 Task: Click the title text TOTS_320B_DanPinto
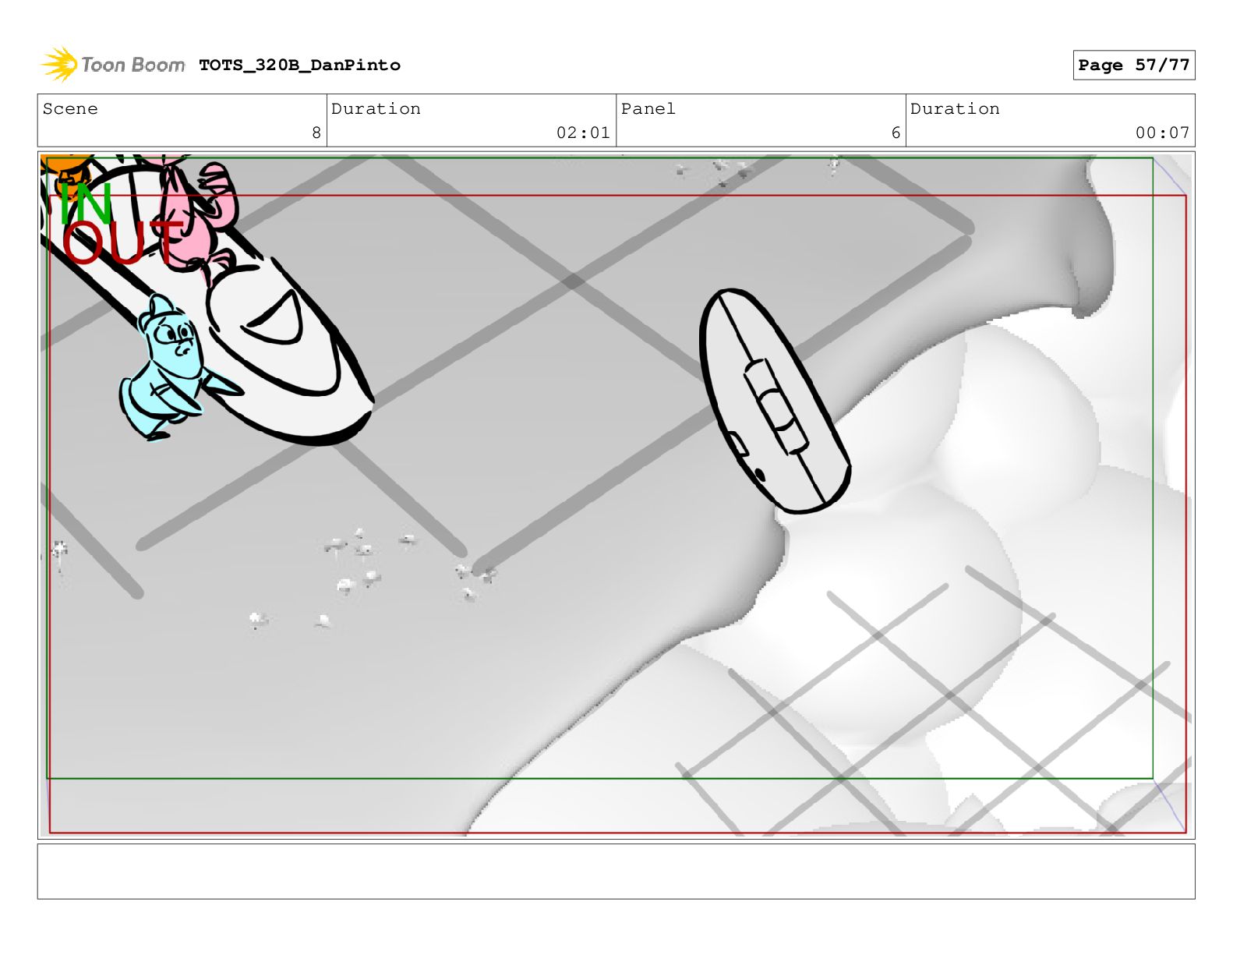300,65
